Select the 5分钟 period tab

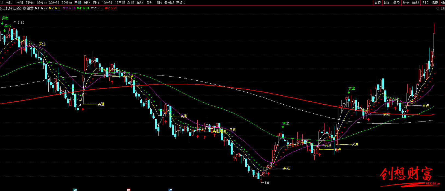tap(30, 3)
